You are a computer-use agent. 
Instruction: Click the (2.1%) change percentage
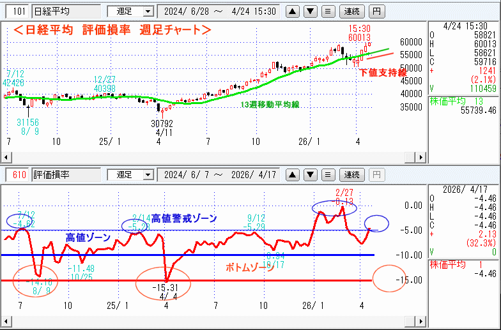click(x=483, y=79)
